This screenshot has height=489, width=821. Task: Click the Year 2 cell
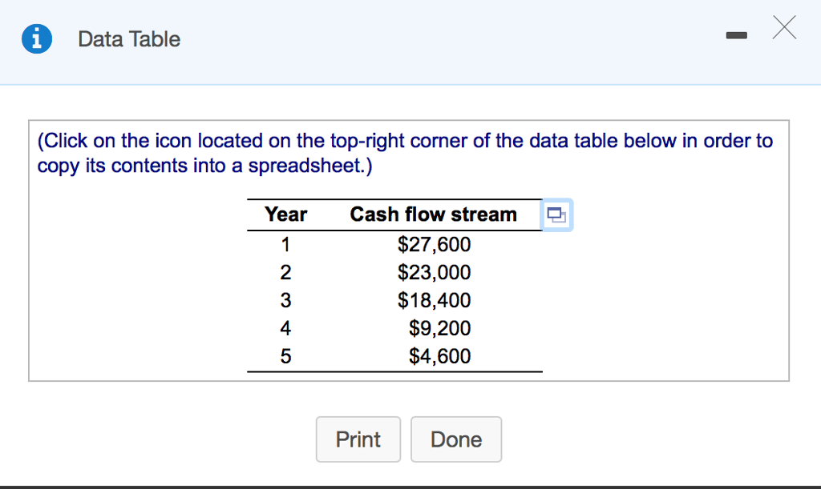[285, 272]
